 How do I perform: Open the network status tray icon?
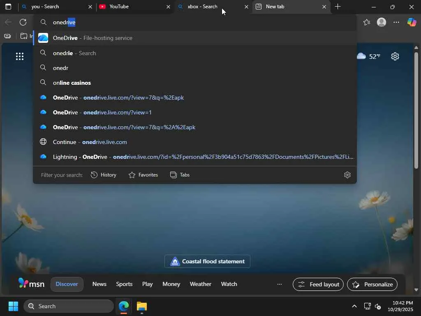(x=367, y=306)
